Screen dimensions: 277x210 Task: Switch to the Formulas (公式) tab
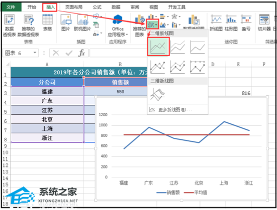pos(97,7)
